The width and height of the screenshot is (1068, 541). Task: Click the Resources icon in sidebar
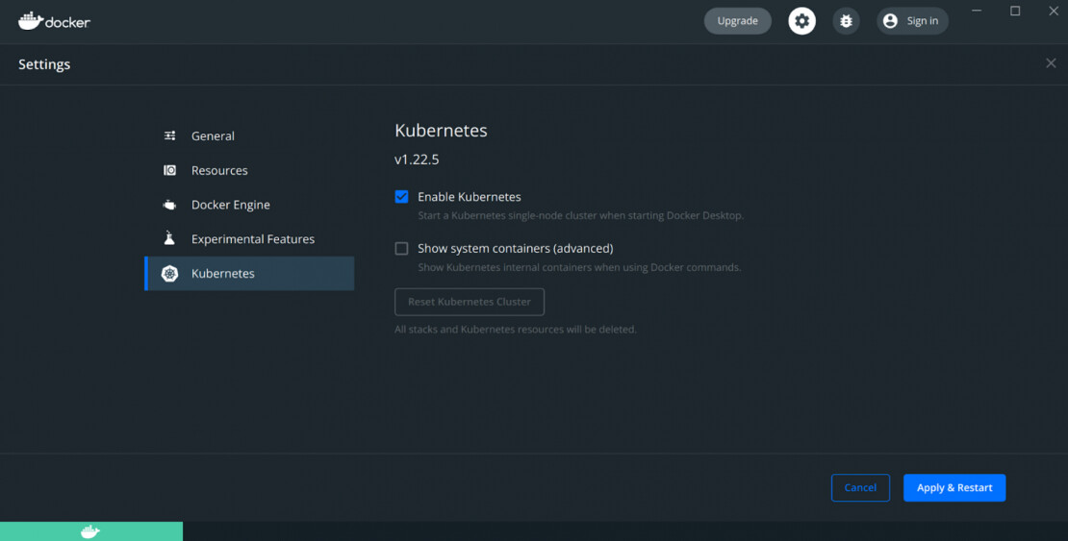[x=170, y=171]
